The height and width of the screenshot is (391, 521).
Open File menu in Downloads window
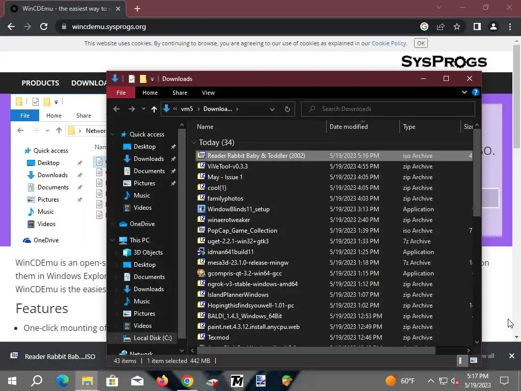(x=121, y=93)
